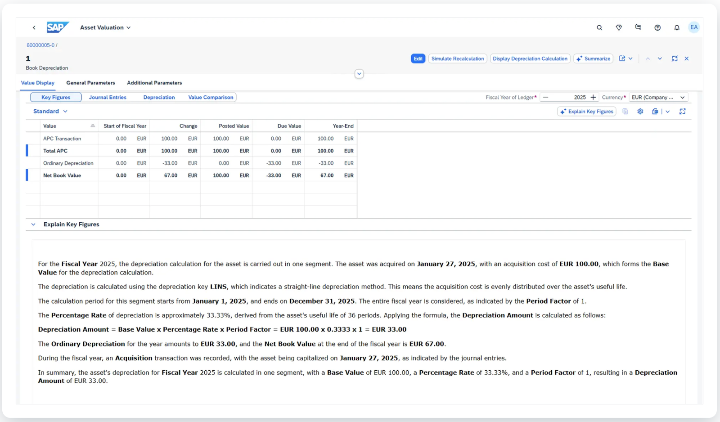720x422 pixels.
Task: Expand the key figures table to fullscreen
Action: coord(682,112)
